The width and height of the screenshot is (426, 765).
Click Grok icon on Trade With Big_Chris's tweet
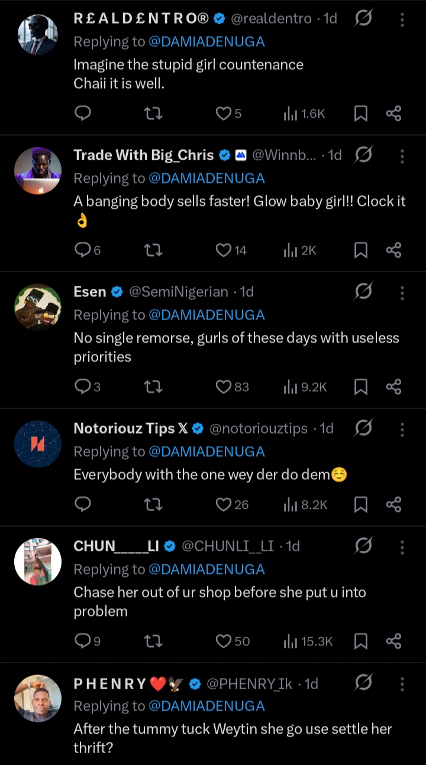coord(363,156)
